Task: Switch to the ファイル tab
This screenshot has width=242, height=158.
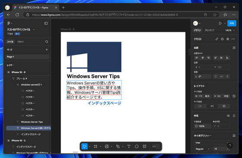Action: (x=10, y=42)
